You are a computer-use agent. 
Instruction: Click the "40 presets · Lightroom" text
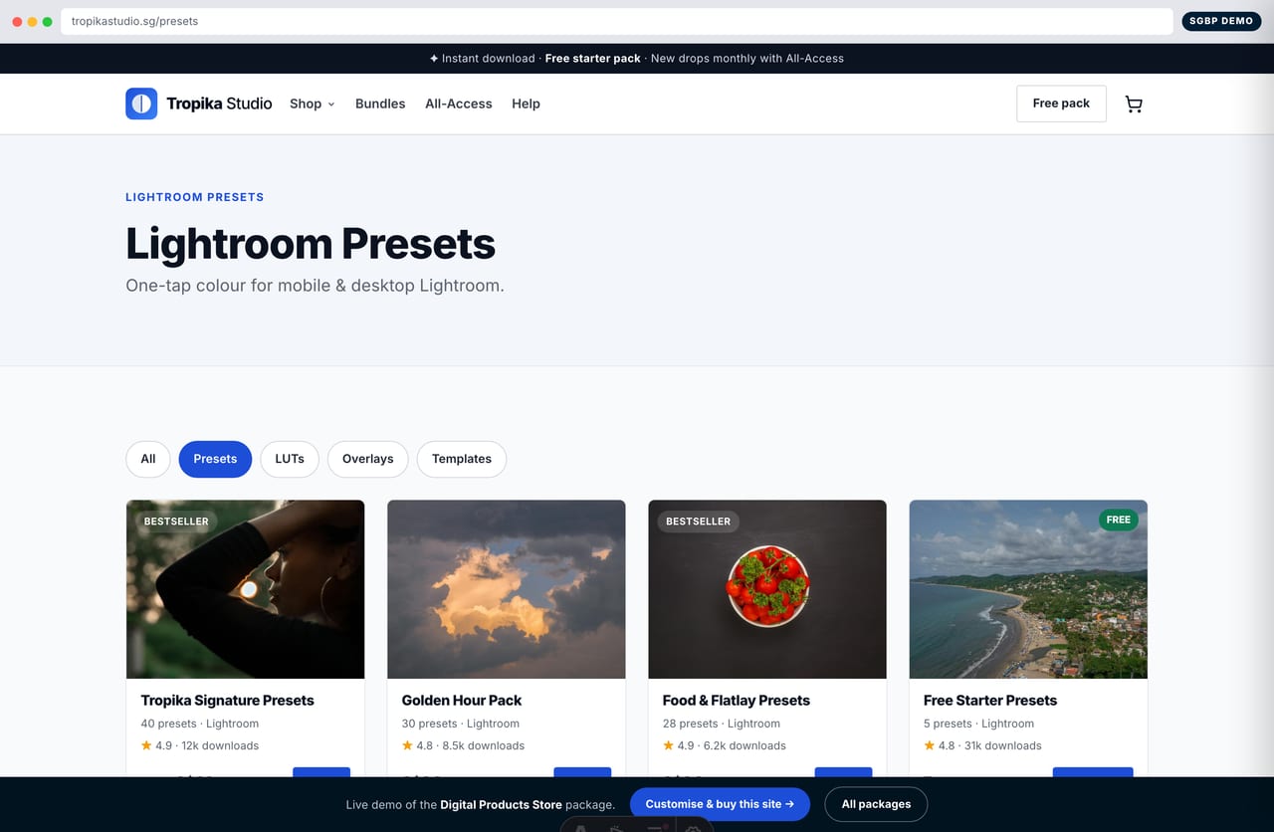200,724
